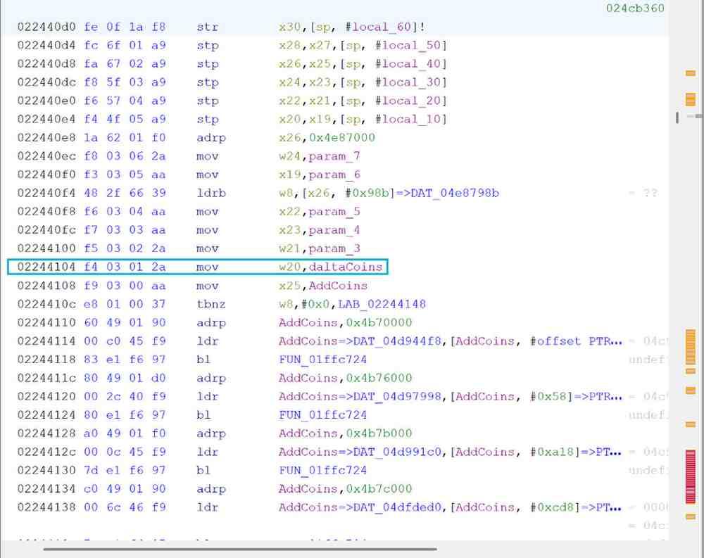Viewport: 704px width, 558px height.
Task: Click the tbnz mnemonic at 0224410c
Action: tap(208, 304)
